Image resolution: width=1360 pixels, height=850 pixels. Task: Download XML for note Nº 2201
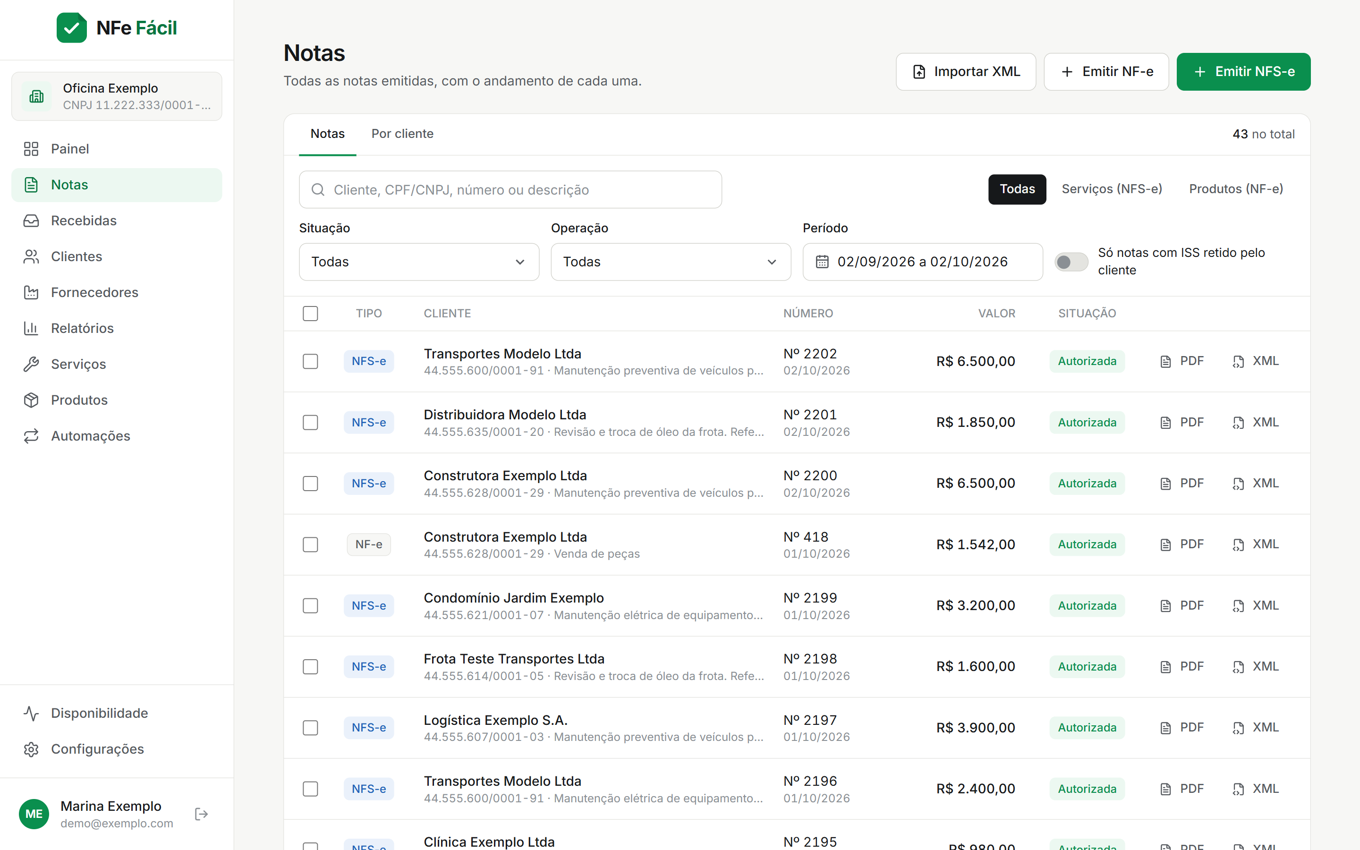(x=1256, y=422)
